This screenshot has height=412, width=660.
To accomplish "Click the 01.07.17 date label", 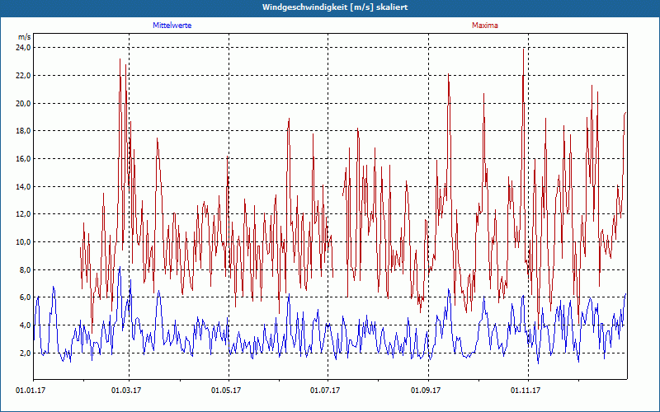I will point(324,391).
